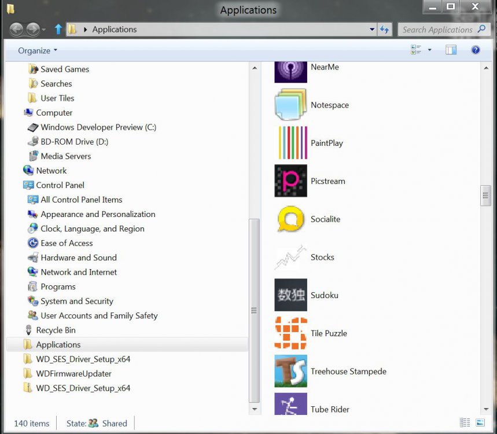Screen dimensions: 497x434
Task: Open the Organize dropdown menu
Action: (x=38, y=51)
